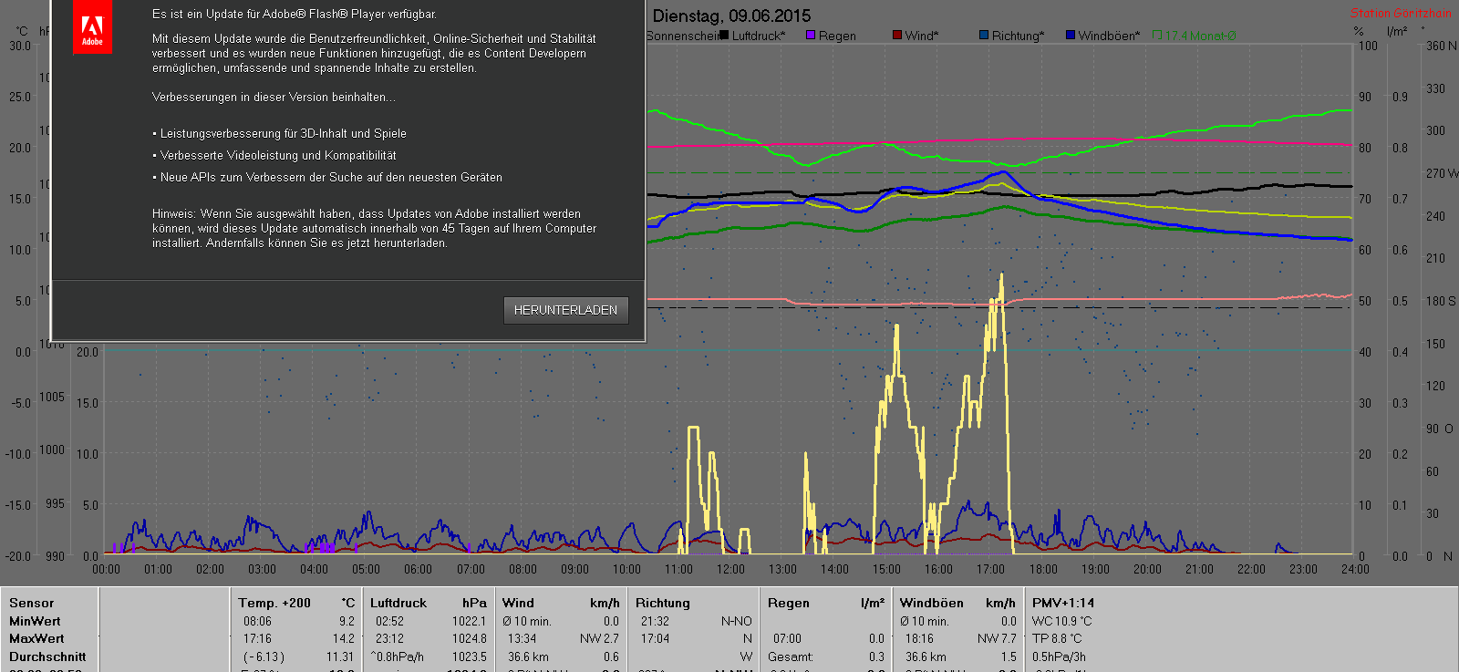Viewport: 1459px width, 672px height.
Task: Click the green Monat-Ø legend box
Action: [1157, 35]
